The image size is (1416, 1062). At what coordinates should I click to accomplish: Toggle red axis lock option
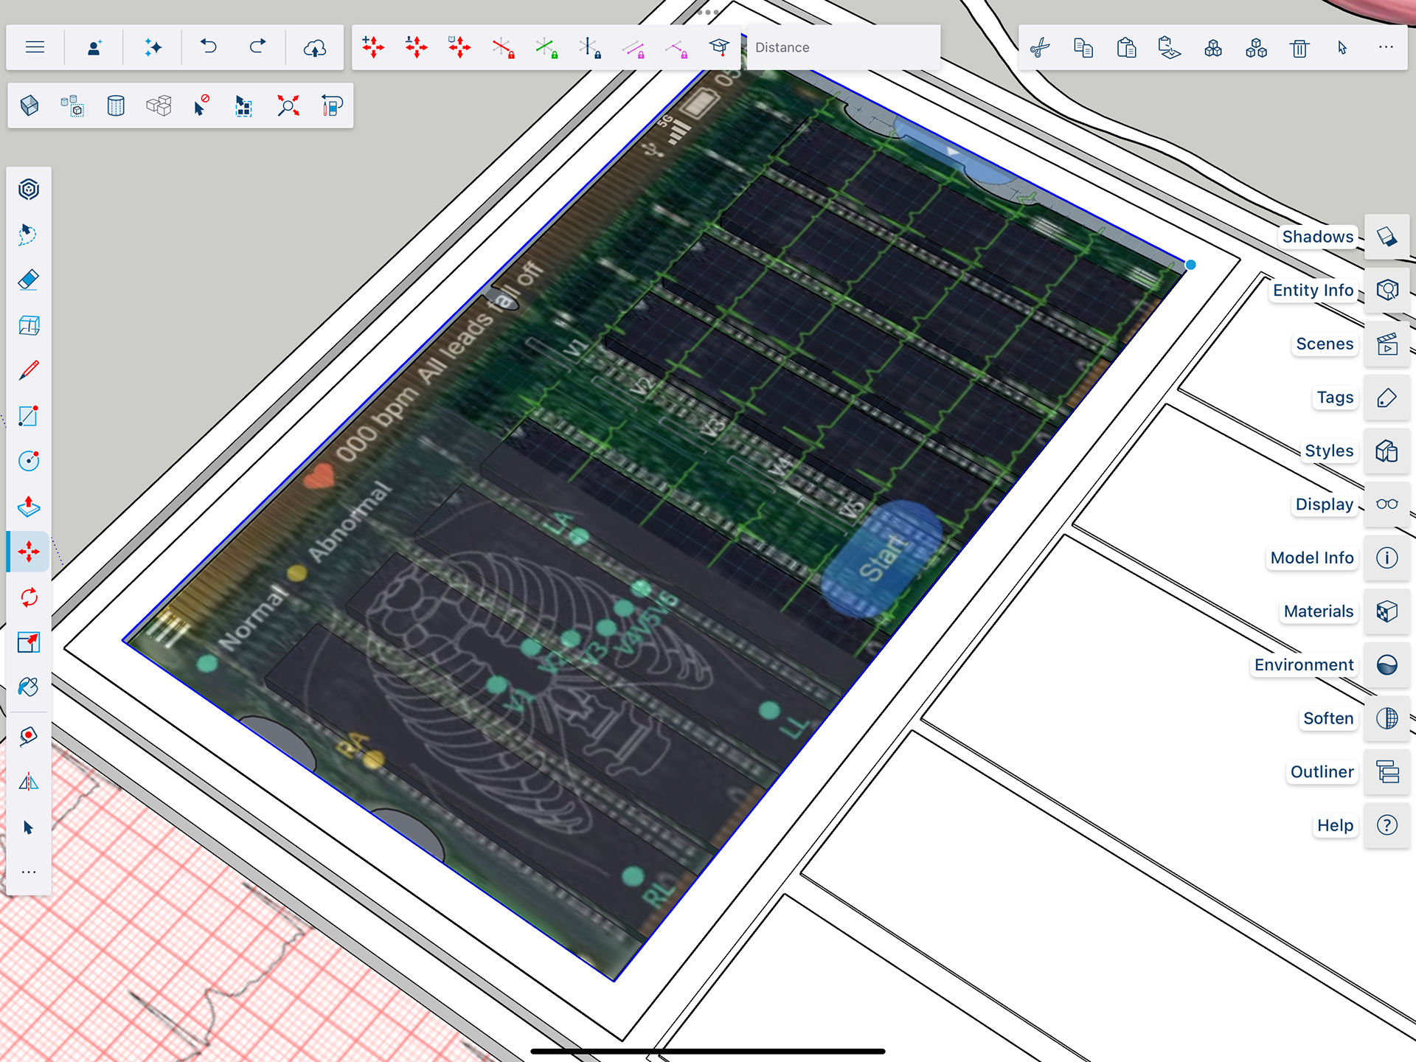tap(503, 48)
